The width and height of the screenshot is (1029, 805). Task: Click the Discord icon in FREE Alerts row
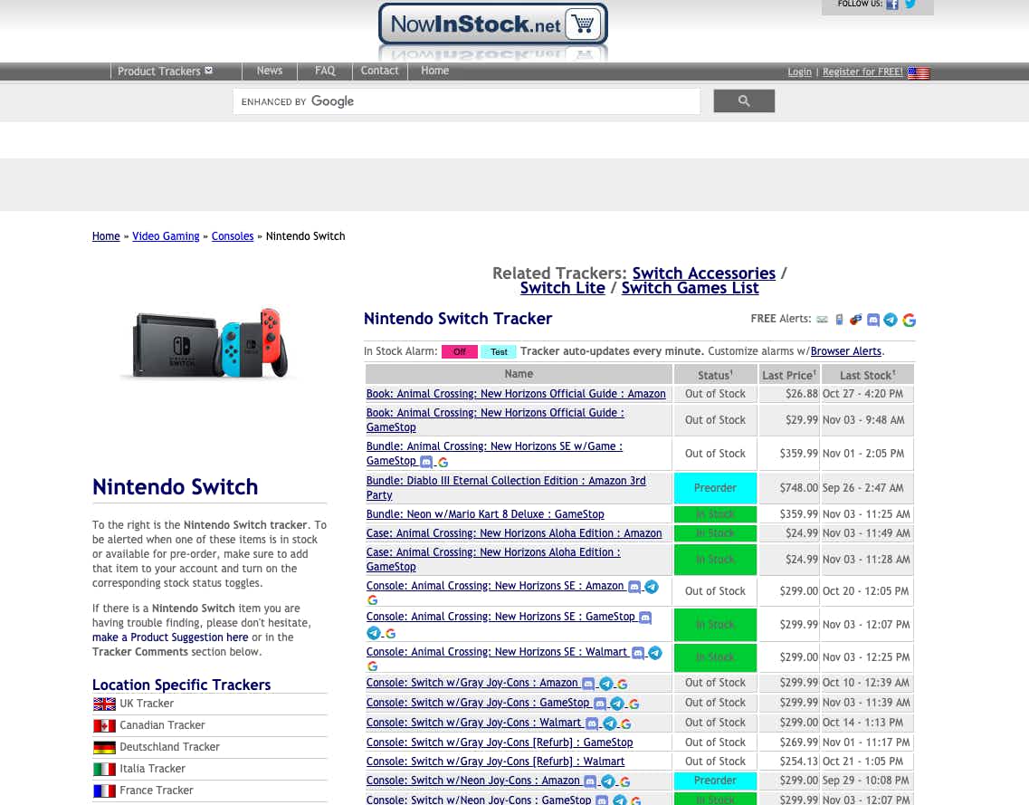pyautogui.click(x=873, y=320)
